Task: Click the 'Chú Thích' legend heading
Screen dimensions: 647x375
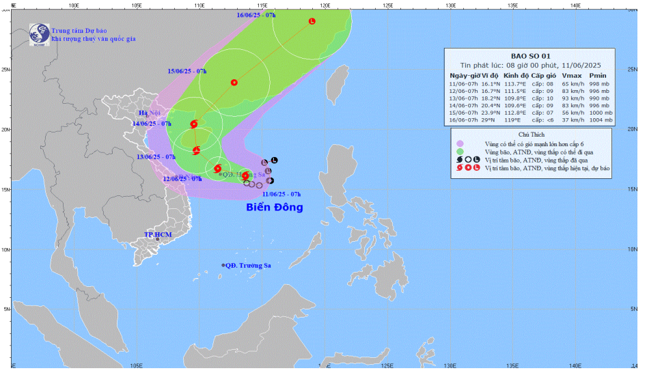Action: (532, 135)
